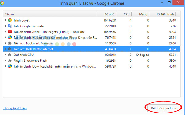Click the puzzle icon of Quá trình GPU
The width and height of the screenshot is (185, 115).
pyautogui.click(x=10, y=55)
